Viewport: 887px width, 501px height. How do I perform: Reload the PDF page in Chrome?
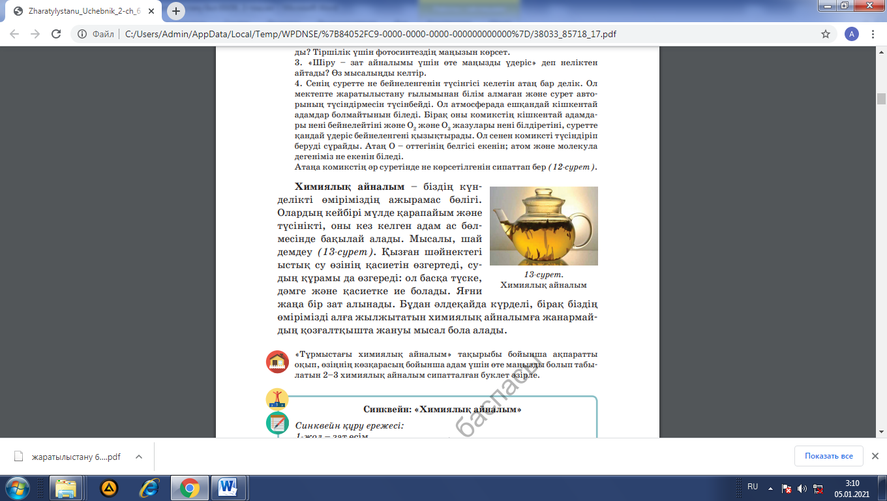56,34
